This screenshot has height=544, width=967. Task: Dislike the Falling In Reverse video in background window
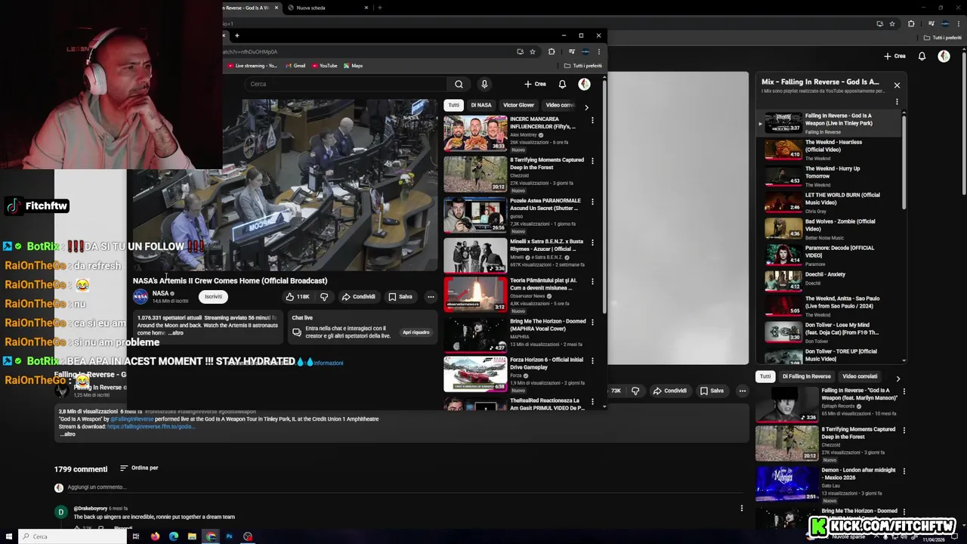pos(635,391)
